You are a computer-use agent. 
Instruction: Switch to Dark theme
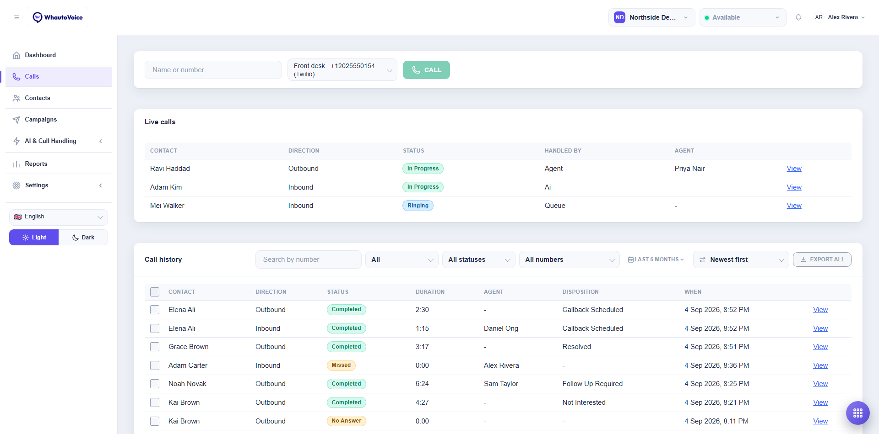83,238
